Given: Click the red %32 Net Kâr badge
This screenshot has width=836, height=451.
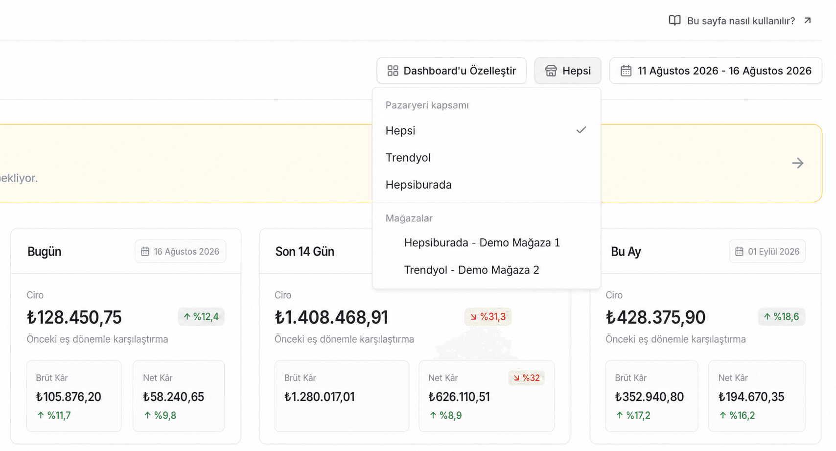Looking at the screenshot, I should [527, 378].
